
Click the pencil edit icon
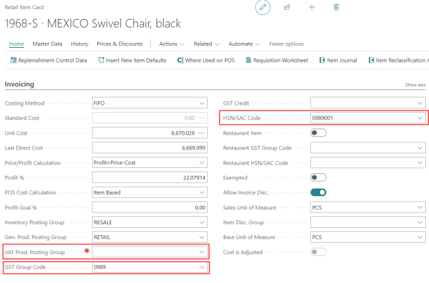pyautogui.click(x=263, y=7)
